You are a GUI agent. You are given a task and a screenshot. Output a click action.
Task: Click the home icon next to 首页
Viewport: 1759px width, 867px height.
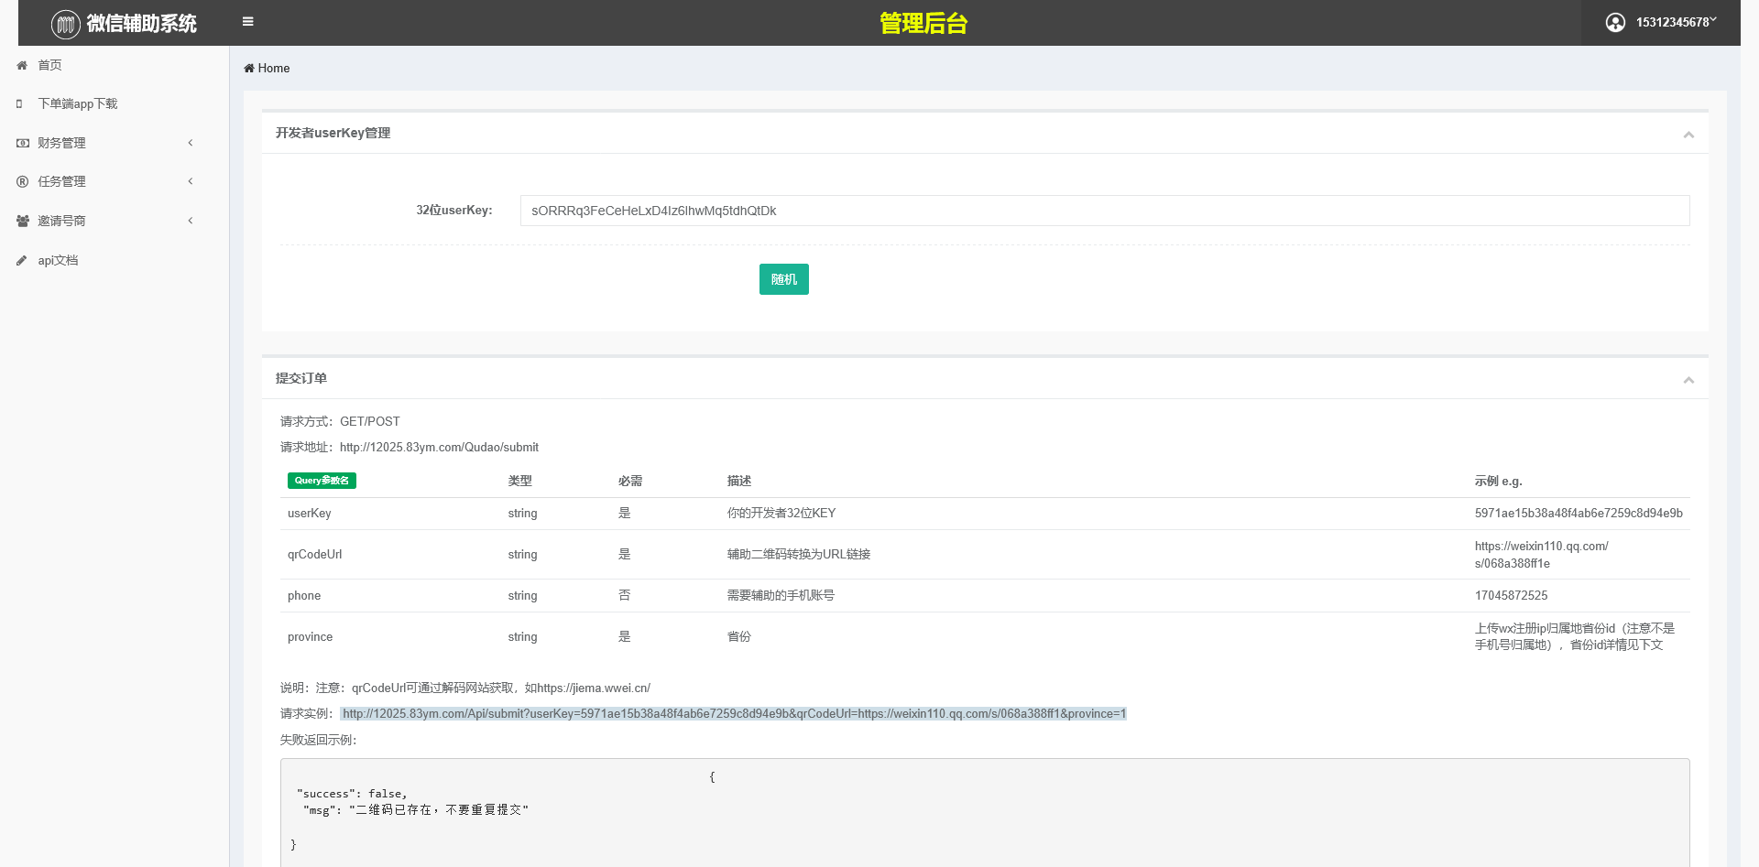point(22,65)
